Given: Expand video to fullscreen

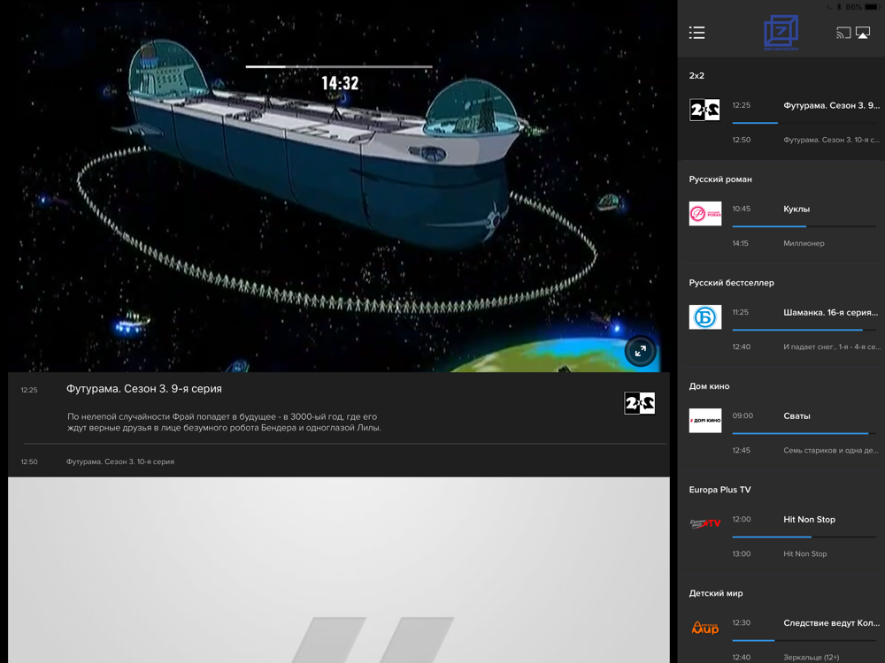Looking at the screenshot, I should (x=640, y=351).
